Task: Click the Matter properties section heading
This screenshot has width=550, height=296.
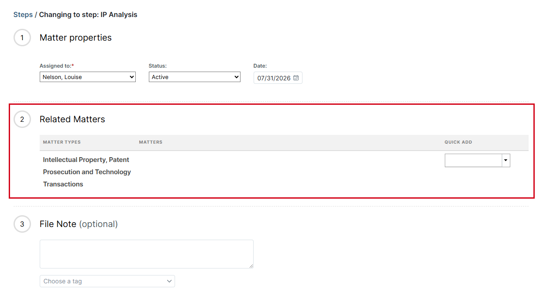Action: tap(76, 38)
